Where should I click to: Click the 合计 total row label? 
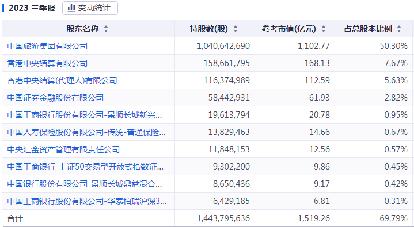(x=15, y=218)
